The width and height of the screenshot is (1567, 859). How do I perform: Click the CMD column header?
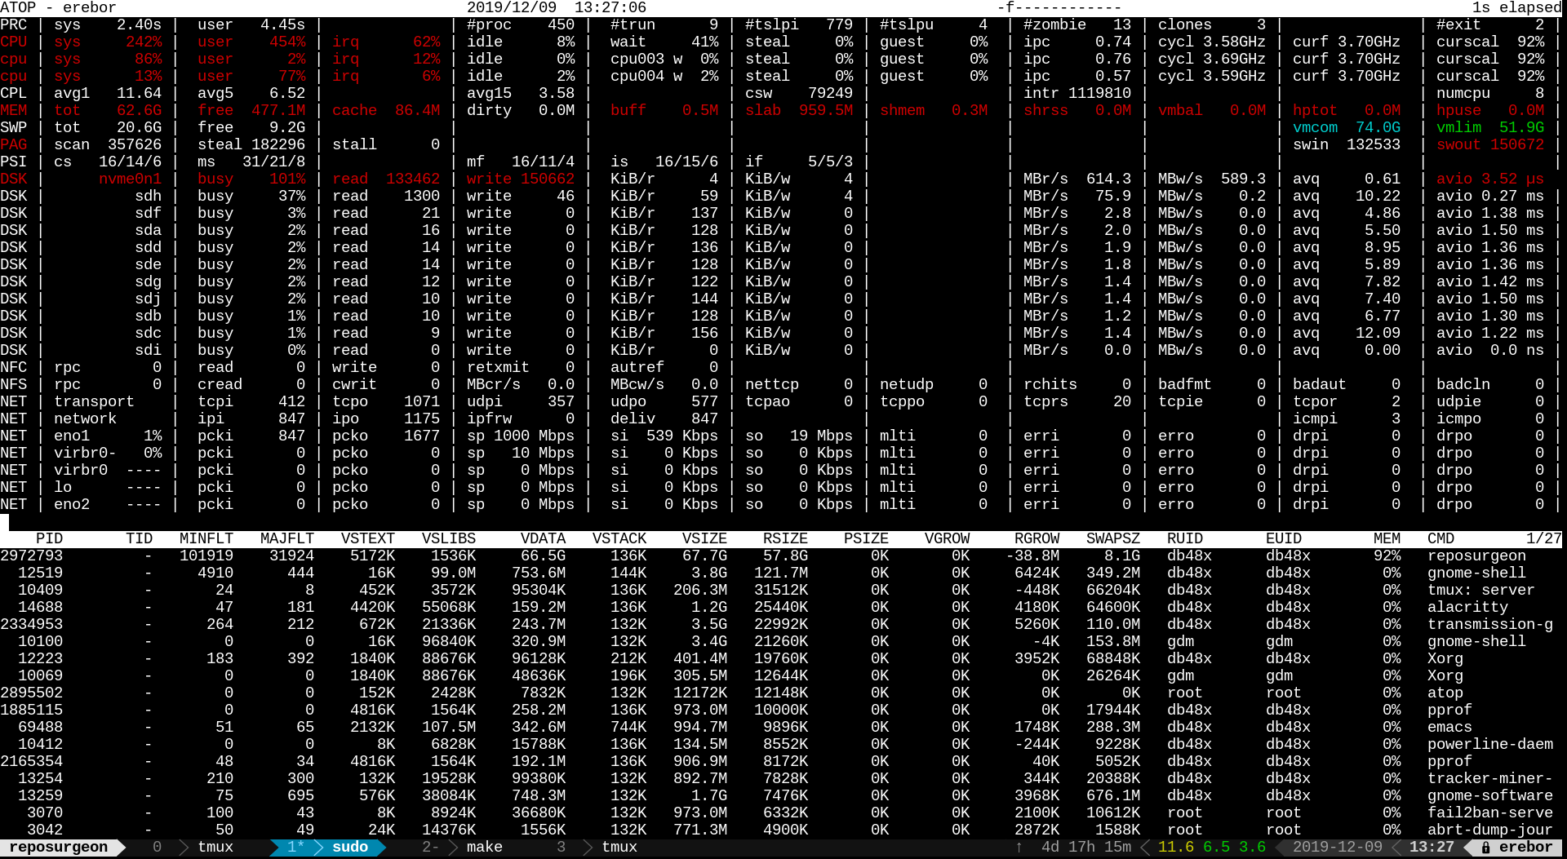tap(1440, 539)
